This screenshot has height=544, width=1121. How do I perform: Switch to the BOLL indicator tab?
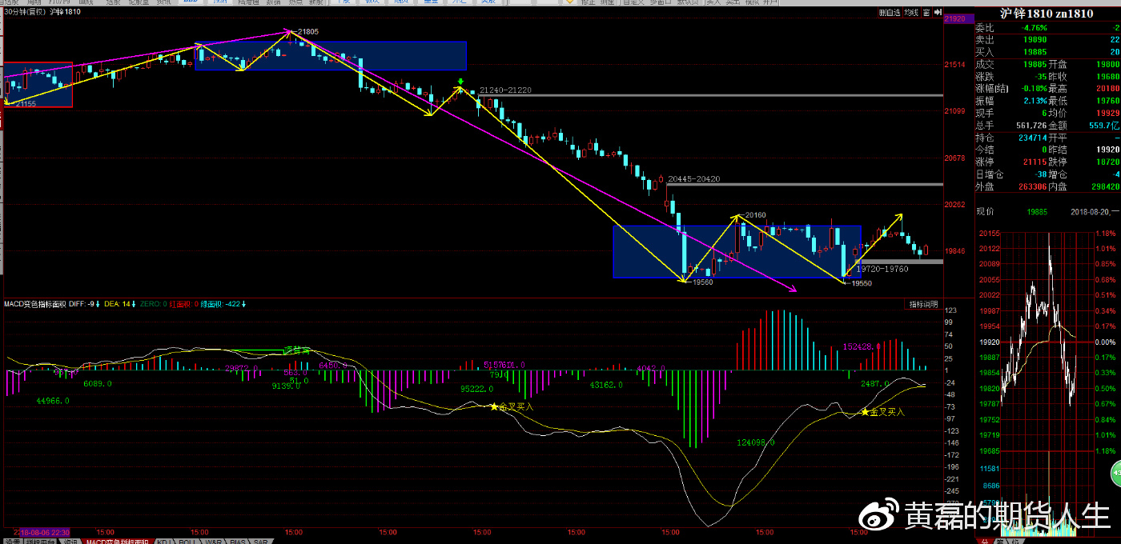pos(187,541)
